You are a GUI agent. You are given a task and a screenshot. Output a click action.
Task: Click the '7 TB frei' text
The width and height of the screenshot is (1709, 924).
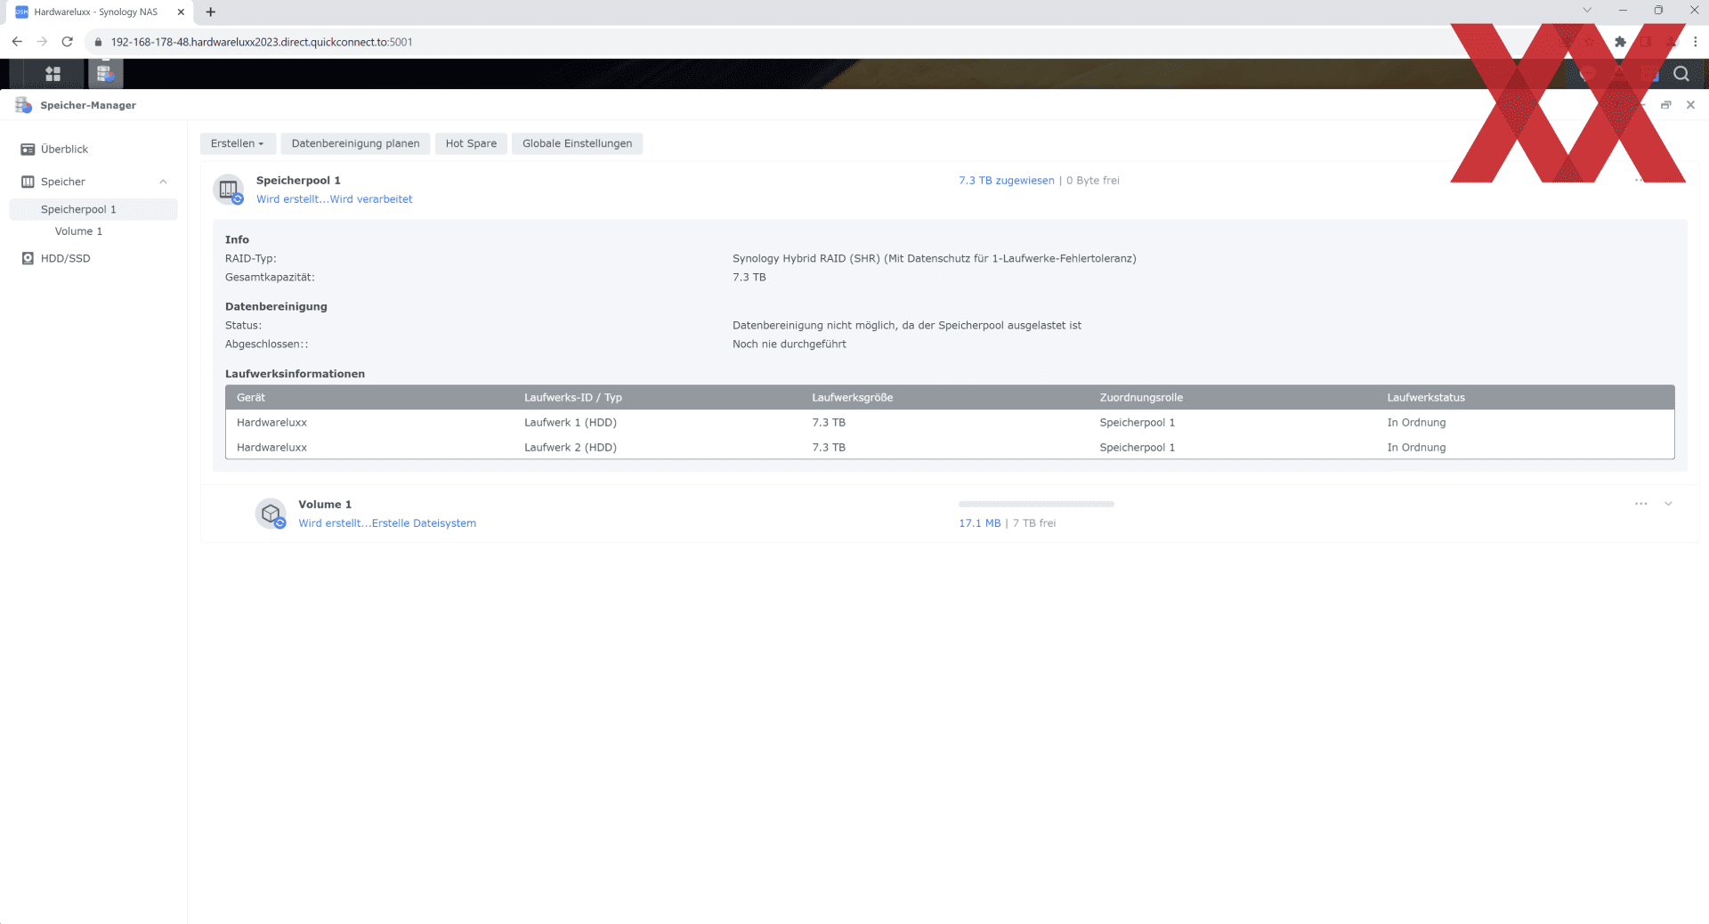tap(1034, 523)
